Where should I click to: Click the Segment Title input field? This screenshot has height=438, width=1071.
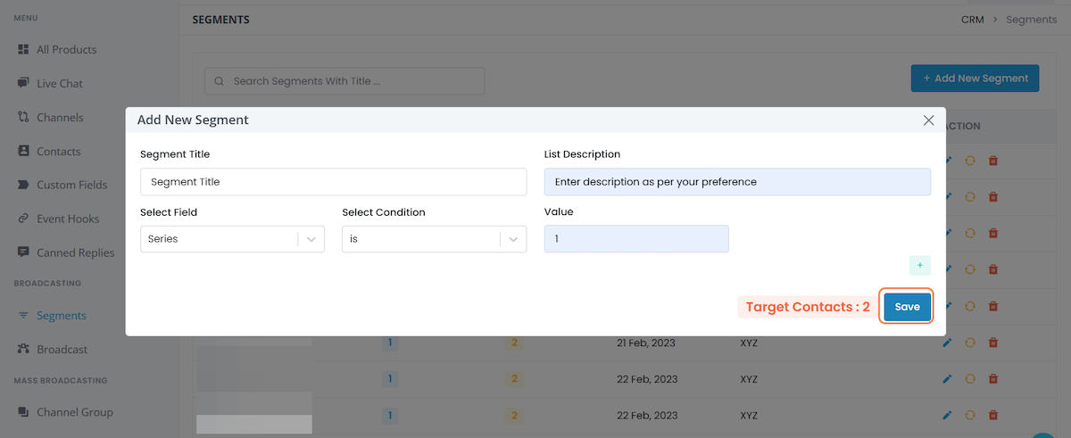click(334, 182)
